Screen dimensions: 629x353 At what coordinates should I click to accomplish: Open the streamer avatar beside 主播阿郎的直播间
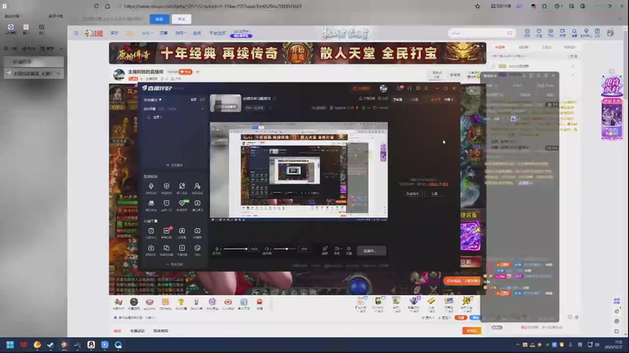click(x=119, y=75)
